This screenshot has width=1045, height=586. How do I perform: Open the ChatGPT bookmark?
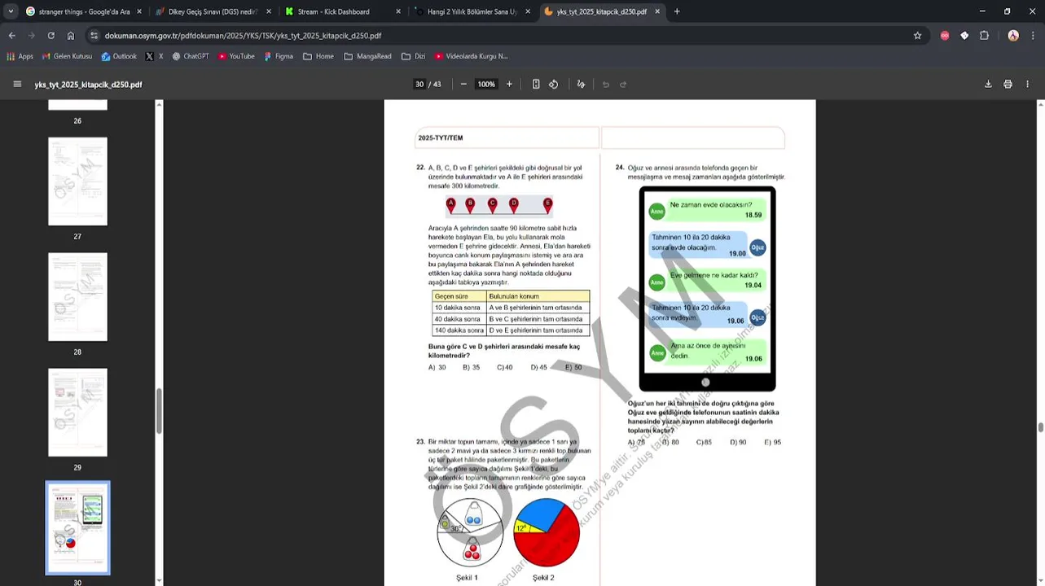[191, 56]
